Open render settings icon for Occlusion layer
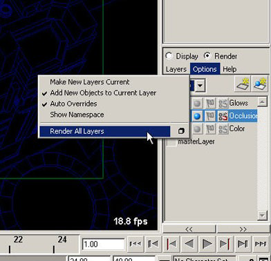This screenshot has height=261, width=271. coord(223,116)
